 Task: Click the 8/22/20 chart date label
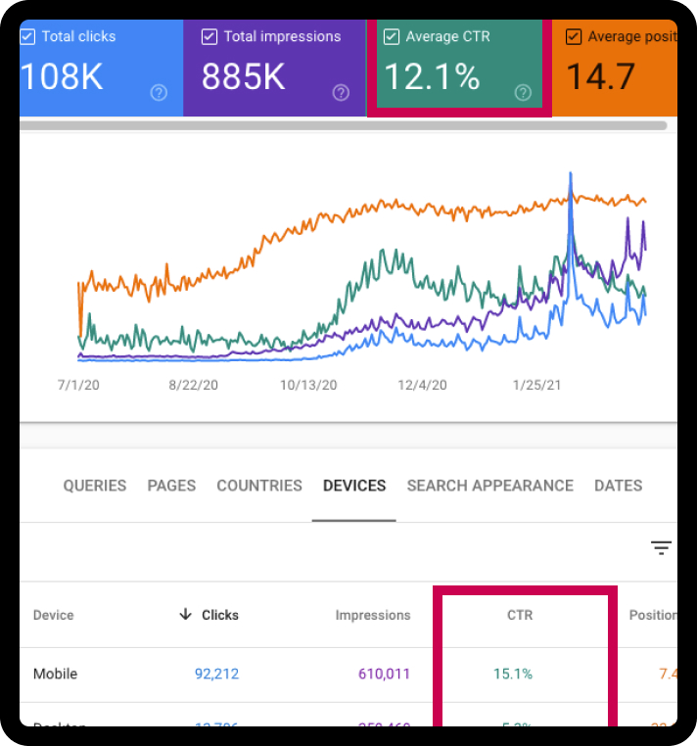[193, 385]
